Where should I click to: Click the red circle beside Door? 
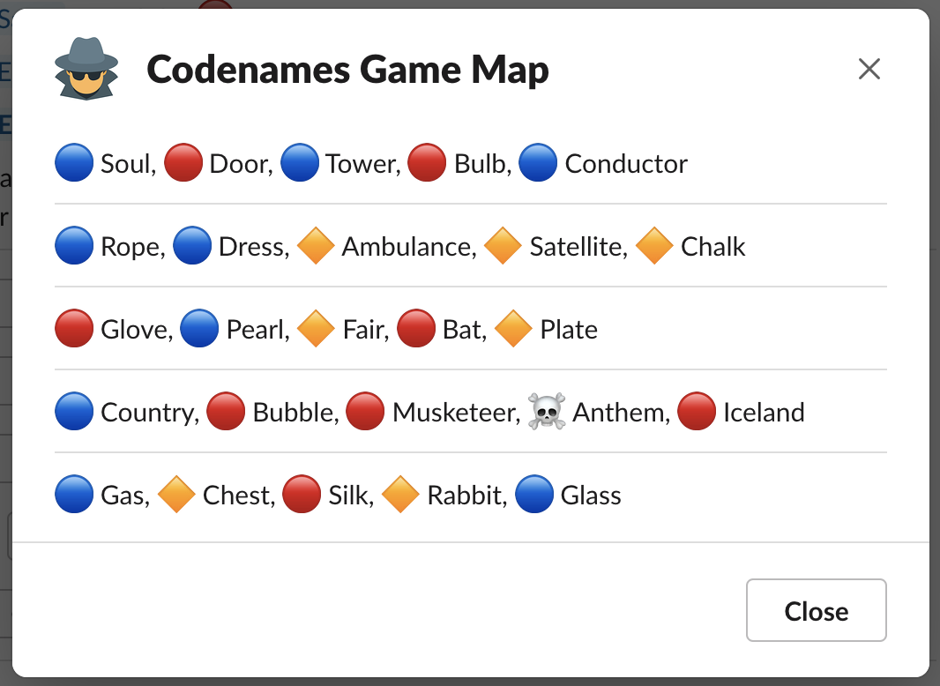[183, 162]
